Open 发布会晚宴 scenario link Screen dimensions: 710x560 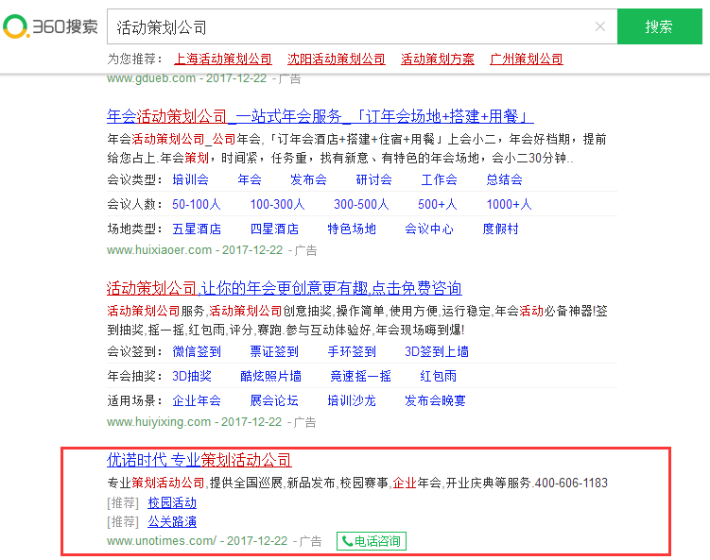click(x=435, y=400)
